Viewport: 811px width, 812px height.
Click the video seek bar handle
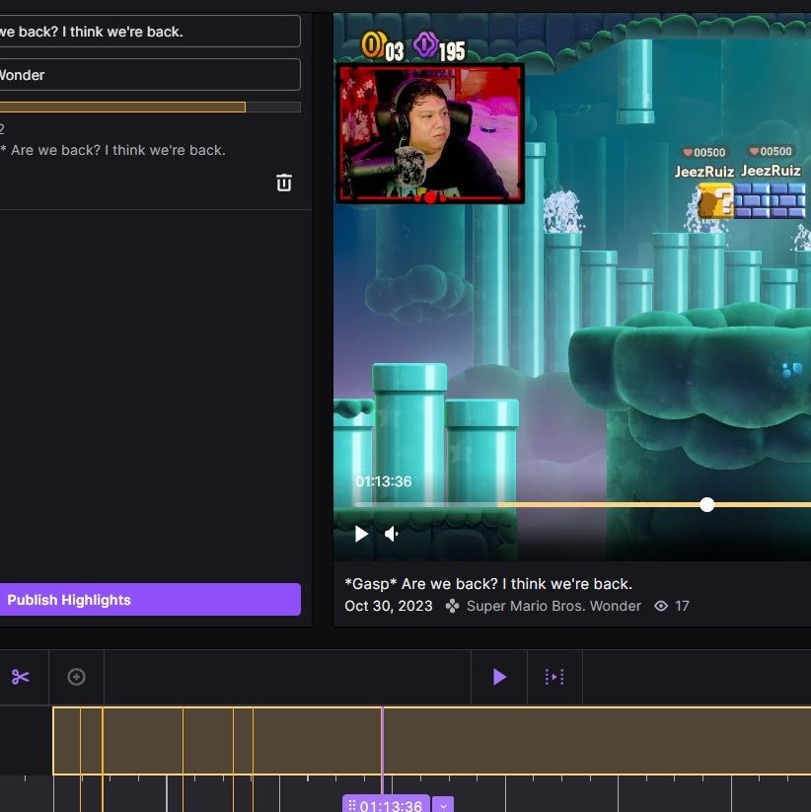706,504
